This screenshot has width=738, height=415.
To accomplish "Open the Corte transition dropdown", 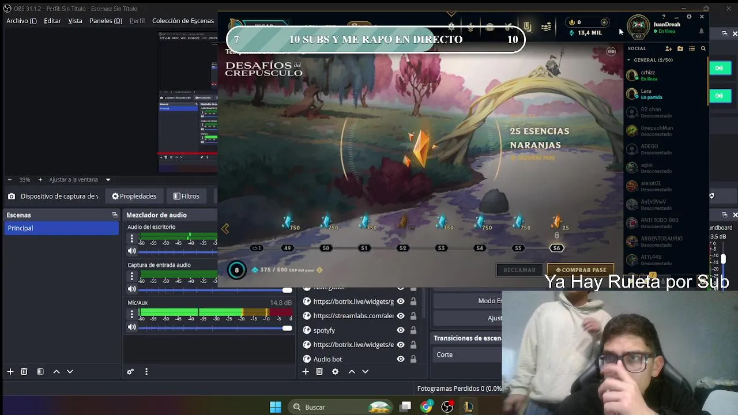I will (x=467, y=354).
